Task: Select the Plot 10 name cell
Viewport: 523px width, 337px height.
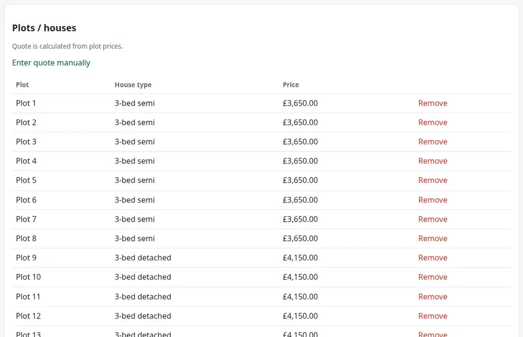Action: click(x=28, y=277)
